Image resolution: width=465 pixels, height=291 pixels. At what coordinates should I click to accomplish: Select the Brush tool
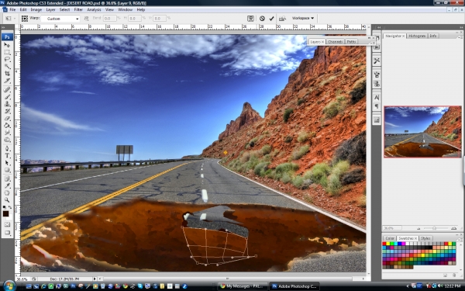tap(7, 97)
